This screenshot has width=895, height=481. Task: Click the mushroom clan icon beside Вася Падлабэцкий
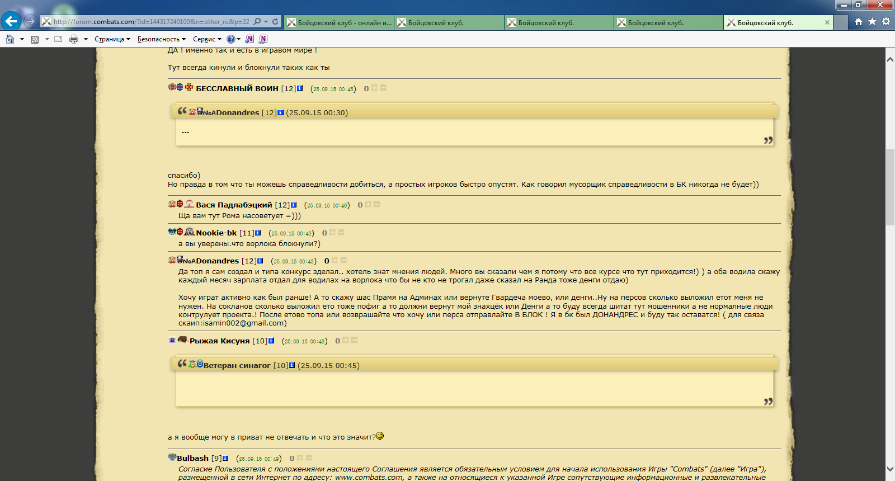point(190,204)
